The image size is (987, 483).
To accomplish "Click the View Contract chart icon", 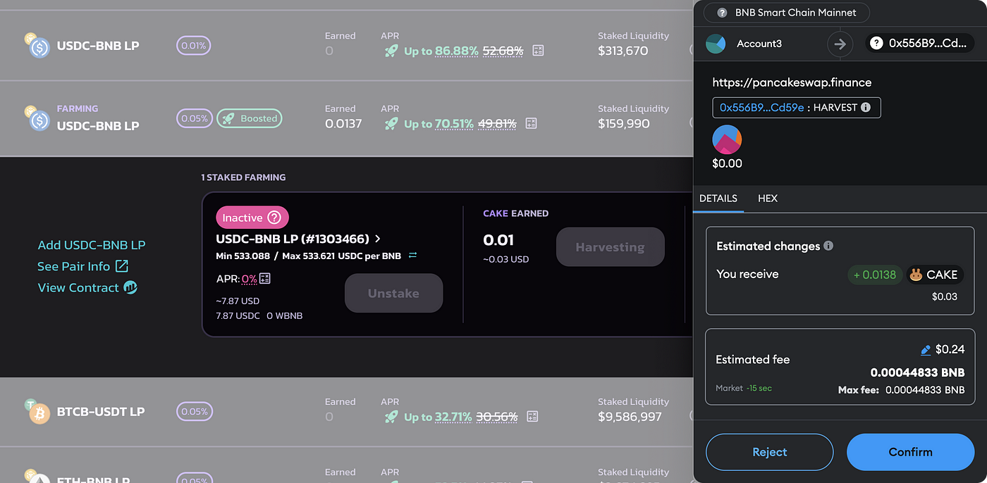I will pyautogui.click(x=130, y=287).
